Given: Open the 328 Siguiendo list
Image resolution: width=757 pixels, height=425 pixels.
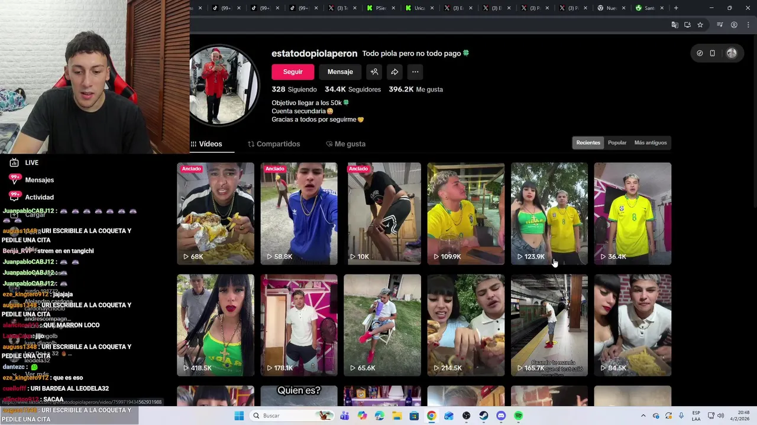Looking at the screenshot, I should 294,89.
